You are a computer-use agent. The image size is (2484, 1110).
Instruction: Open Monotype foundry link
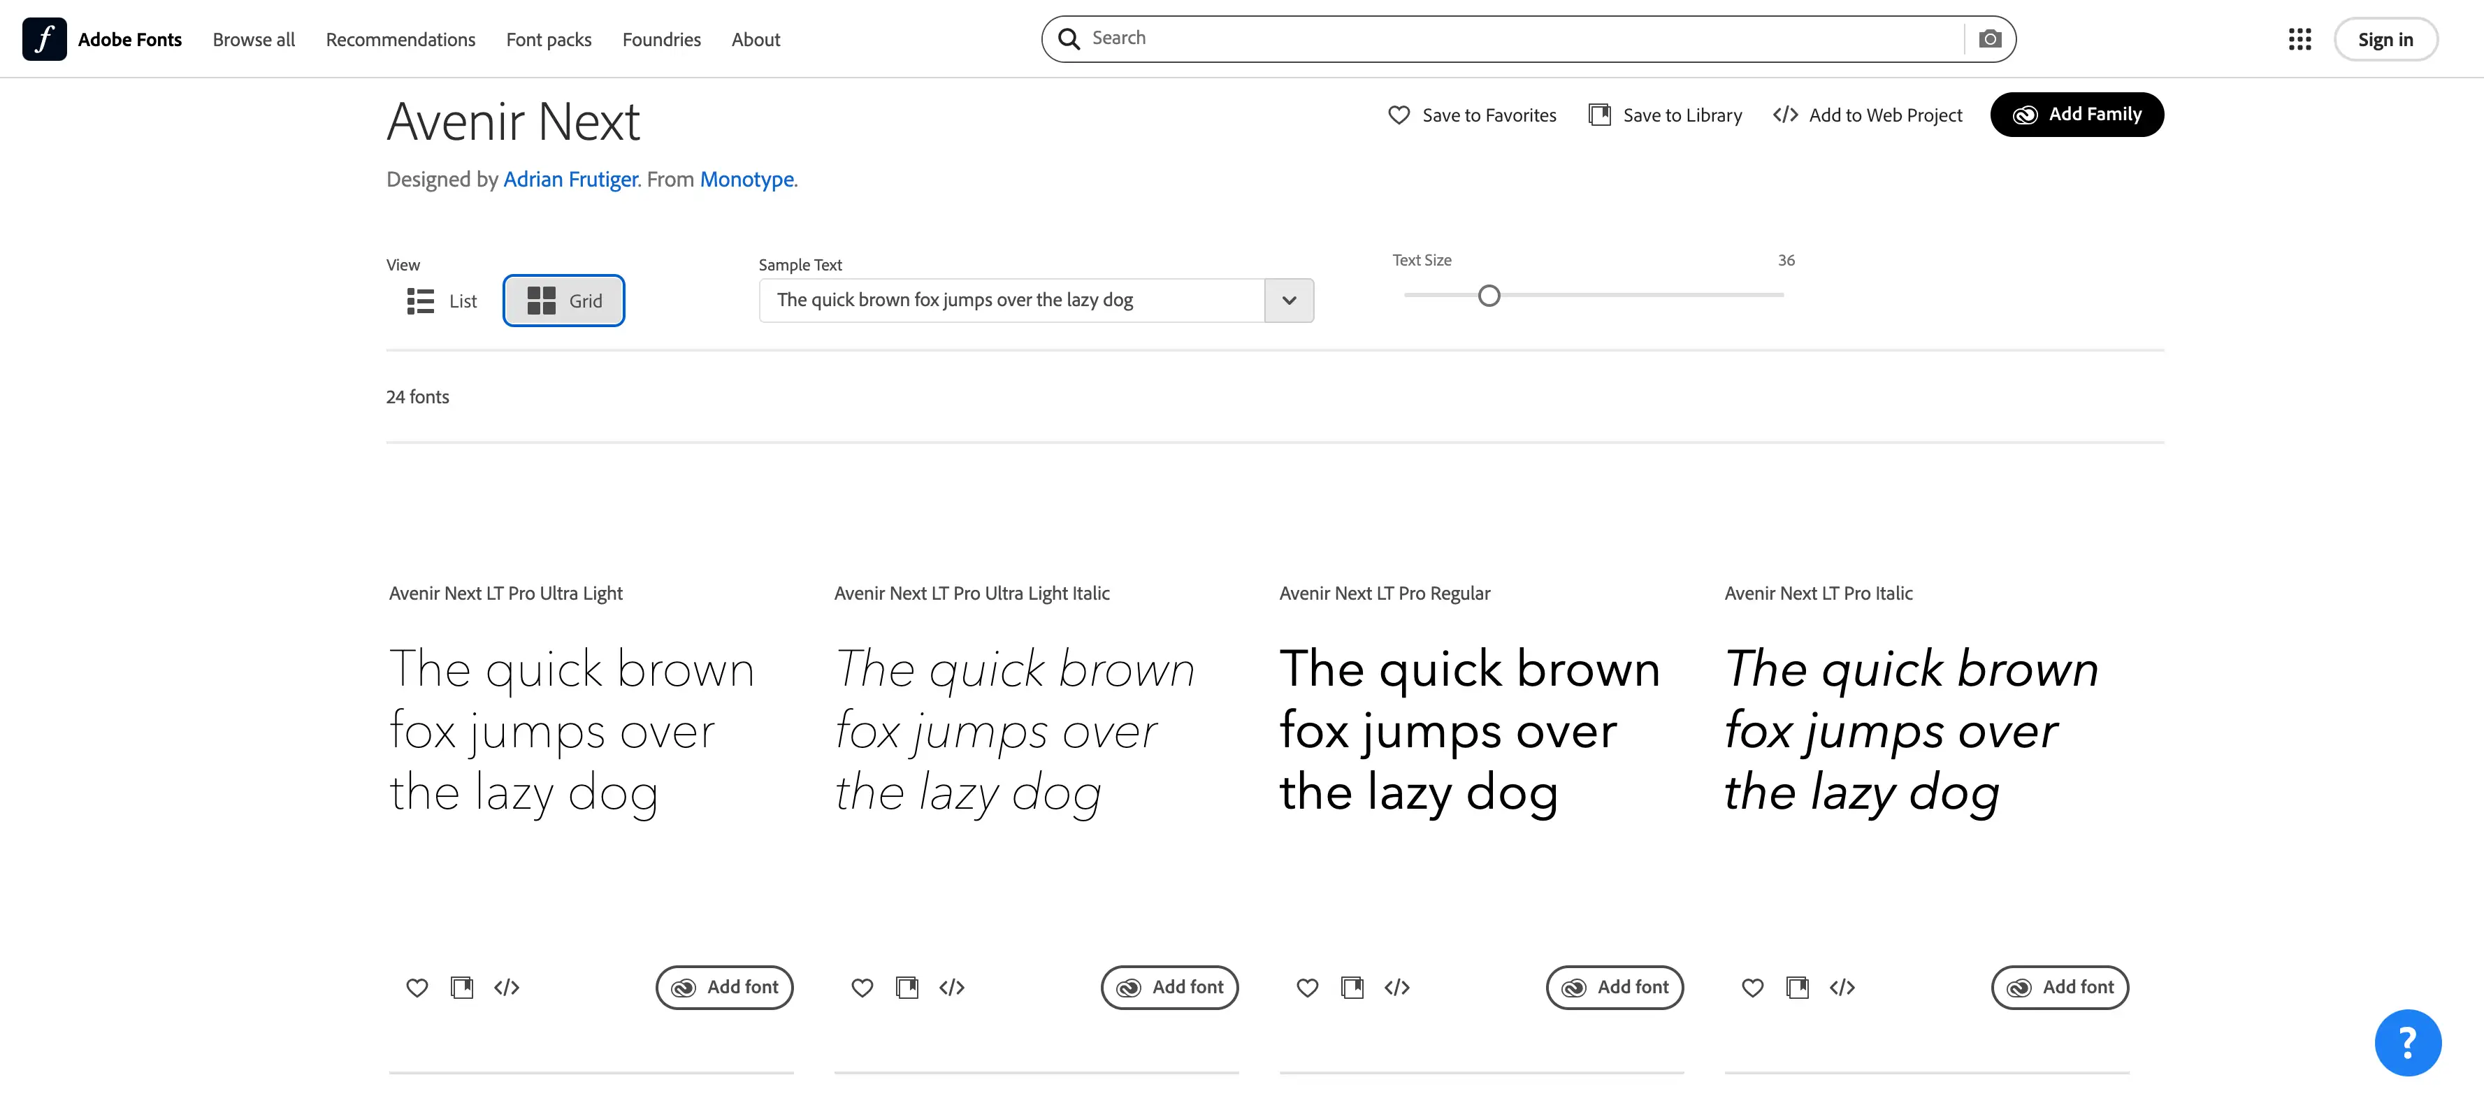[746, 180]
